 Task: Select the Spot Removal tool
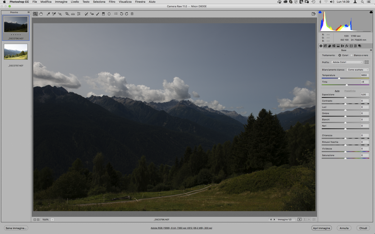(86, 14)
